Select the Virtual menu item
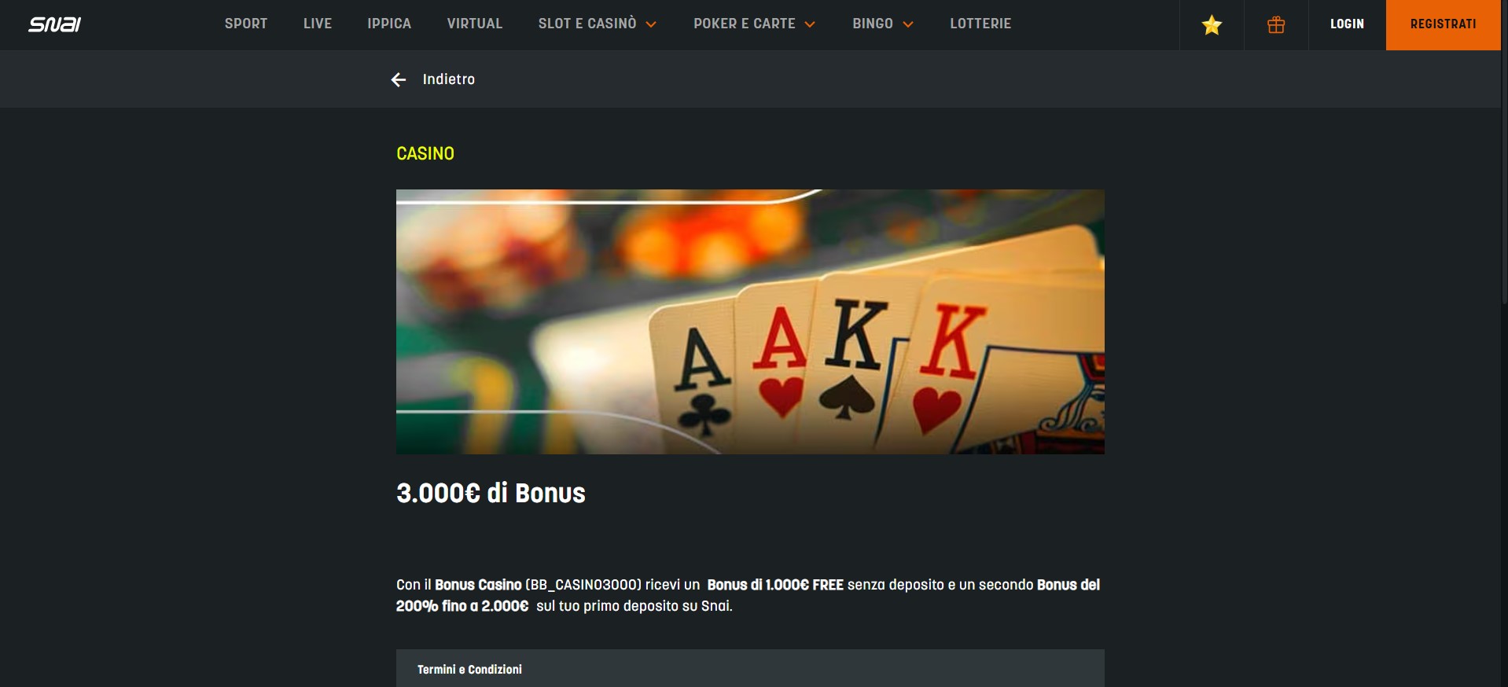The height and width of the screenshot is (687, 1508). [475, 24]
